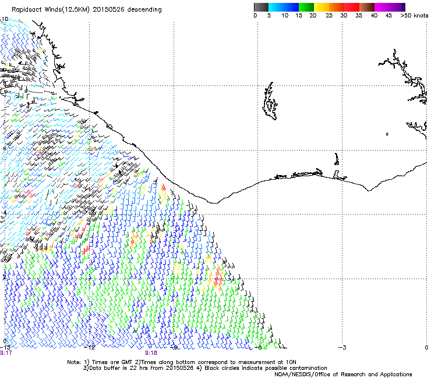This screenshot has width=431, height=378.
Task: Pick the brown 35-40 knots legend swatch
Action: (367, 7)
